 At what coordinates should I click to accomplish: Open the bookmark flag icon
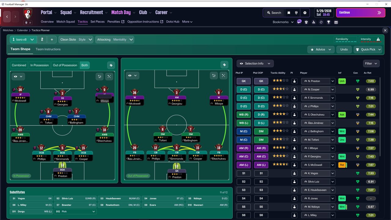point(289,13)
